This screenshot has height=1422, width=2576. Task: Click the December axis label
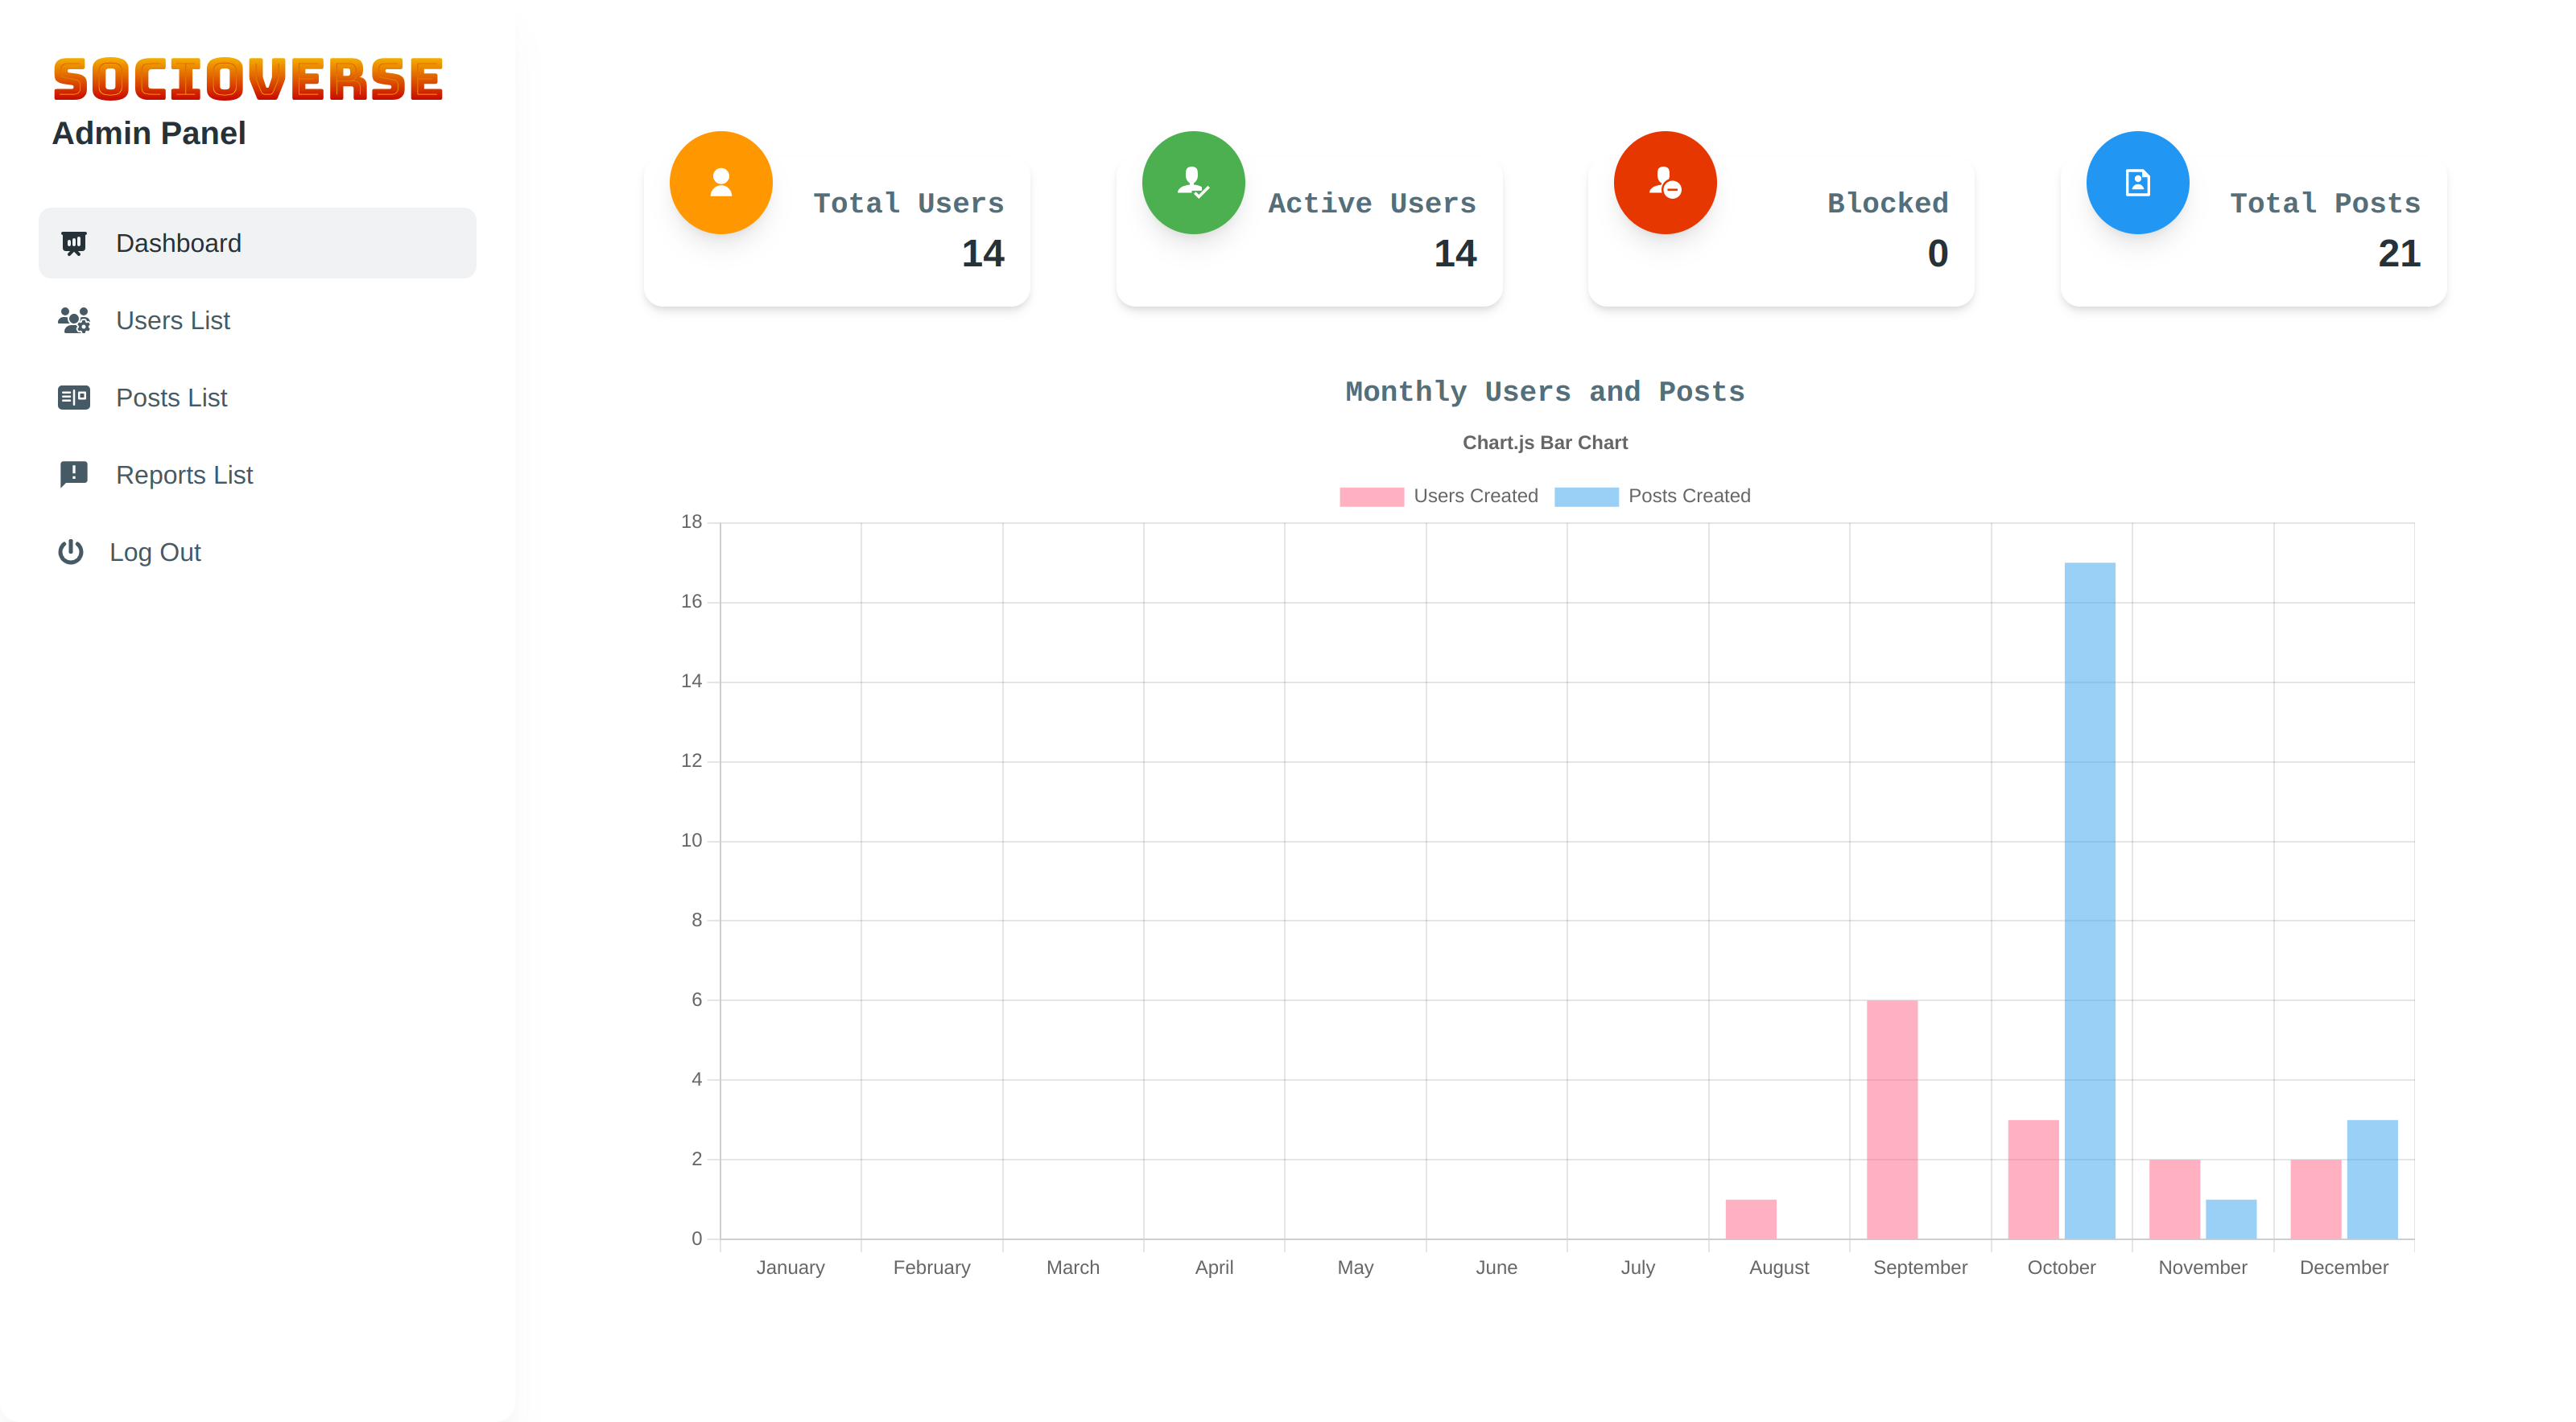(x=2344, y=1267)
